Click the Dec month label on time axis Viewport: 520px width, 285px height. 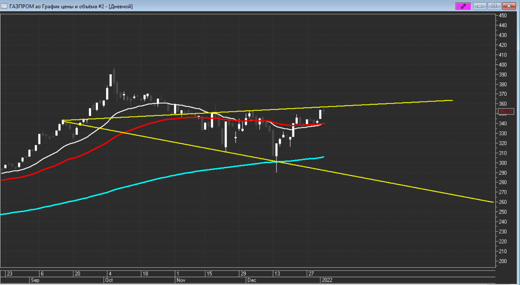point(252,280)
